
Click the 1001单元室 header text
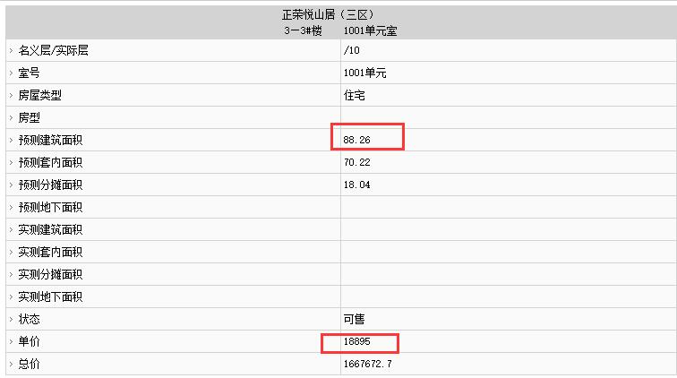click(x=370, y=31)
